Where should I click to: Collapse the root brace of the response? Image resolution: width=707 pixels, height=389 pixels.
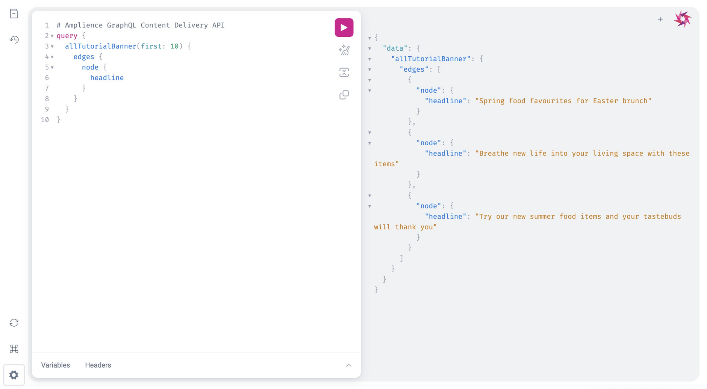(370, 38)
